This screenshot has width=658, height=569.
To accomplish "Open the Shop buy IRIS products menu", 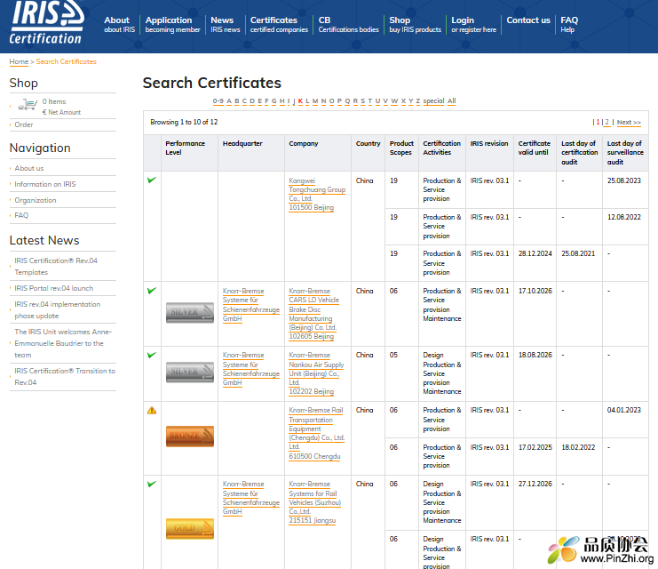I will (x=415, y=24).
